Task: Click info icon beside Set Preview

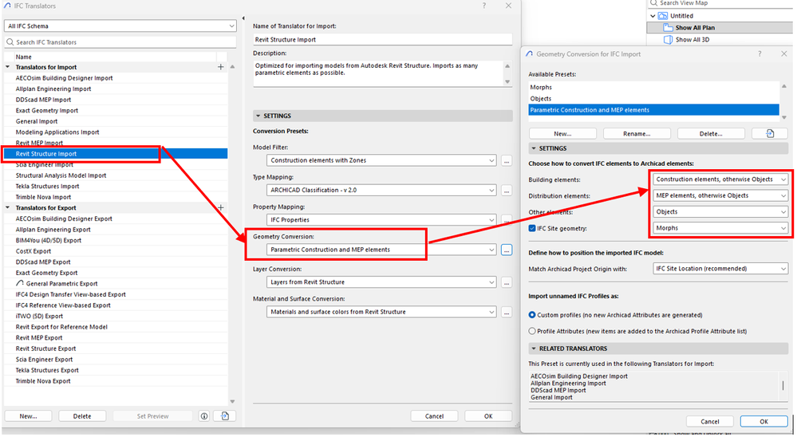Action: [204, 416]
